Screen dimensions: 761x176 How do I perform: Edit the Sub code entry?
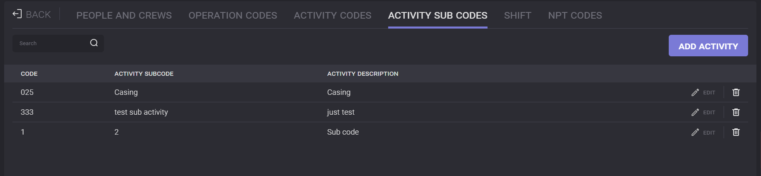703,132
